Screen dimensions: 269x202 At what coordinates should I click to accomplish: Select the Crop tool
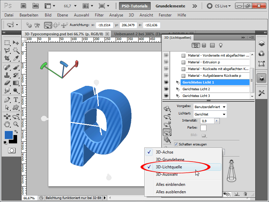(7, 58)
